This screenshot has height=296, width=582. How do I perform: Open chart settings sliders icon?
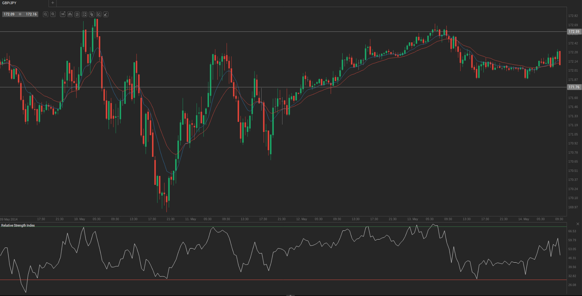pos(77,14)
